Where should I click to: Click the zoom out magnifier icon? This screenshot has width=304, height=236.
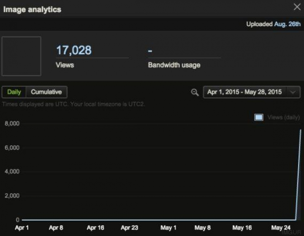[195, 92]
